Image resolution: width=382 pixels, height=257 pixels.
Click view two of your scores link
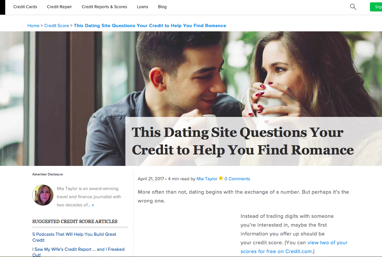[x=294, y=247]
